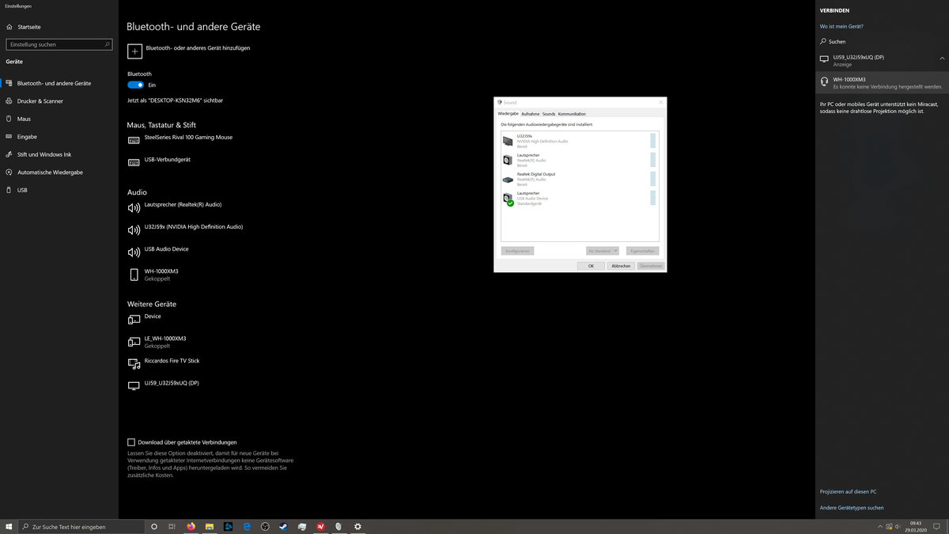Open the Einstellung suchen search field
The height and width of the screenshot is (534, 949).
point(59,44)
